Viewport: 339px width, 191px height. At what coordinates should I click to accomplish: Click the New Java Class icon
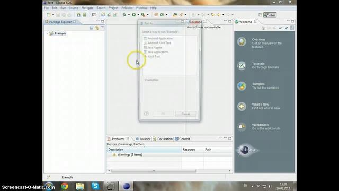[162, 15]
